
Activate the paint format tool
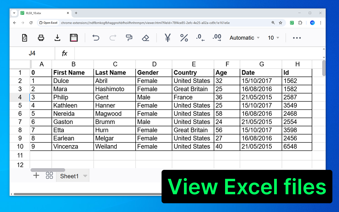[129, 38]
